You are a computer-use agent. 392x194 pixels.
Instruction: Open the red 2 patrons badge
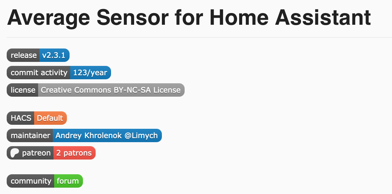(74, 153)
